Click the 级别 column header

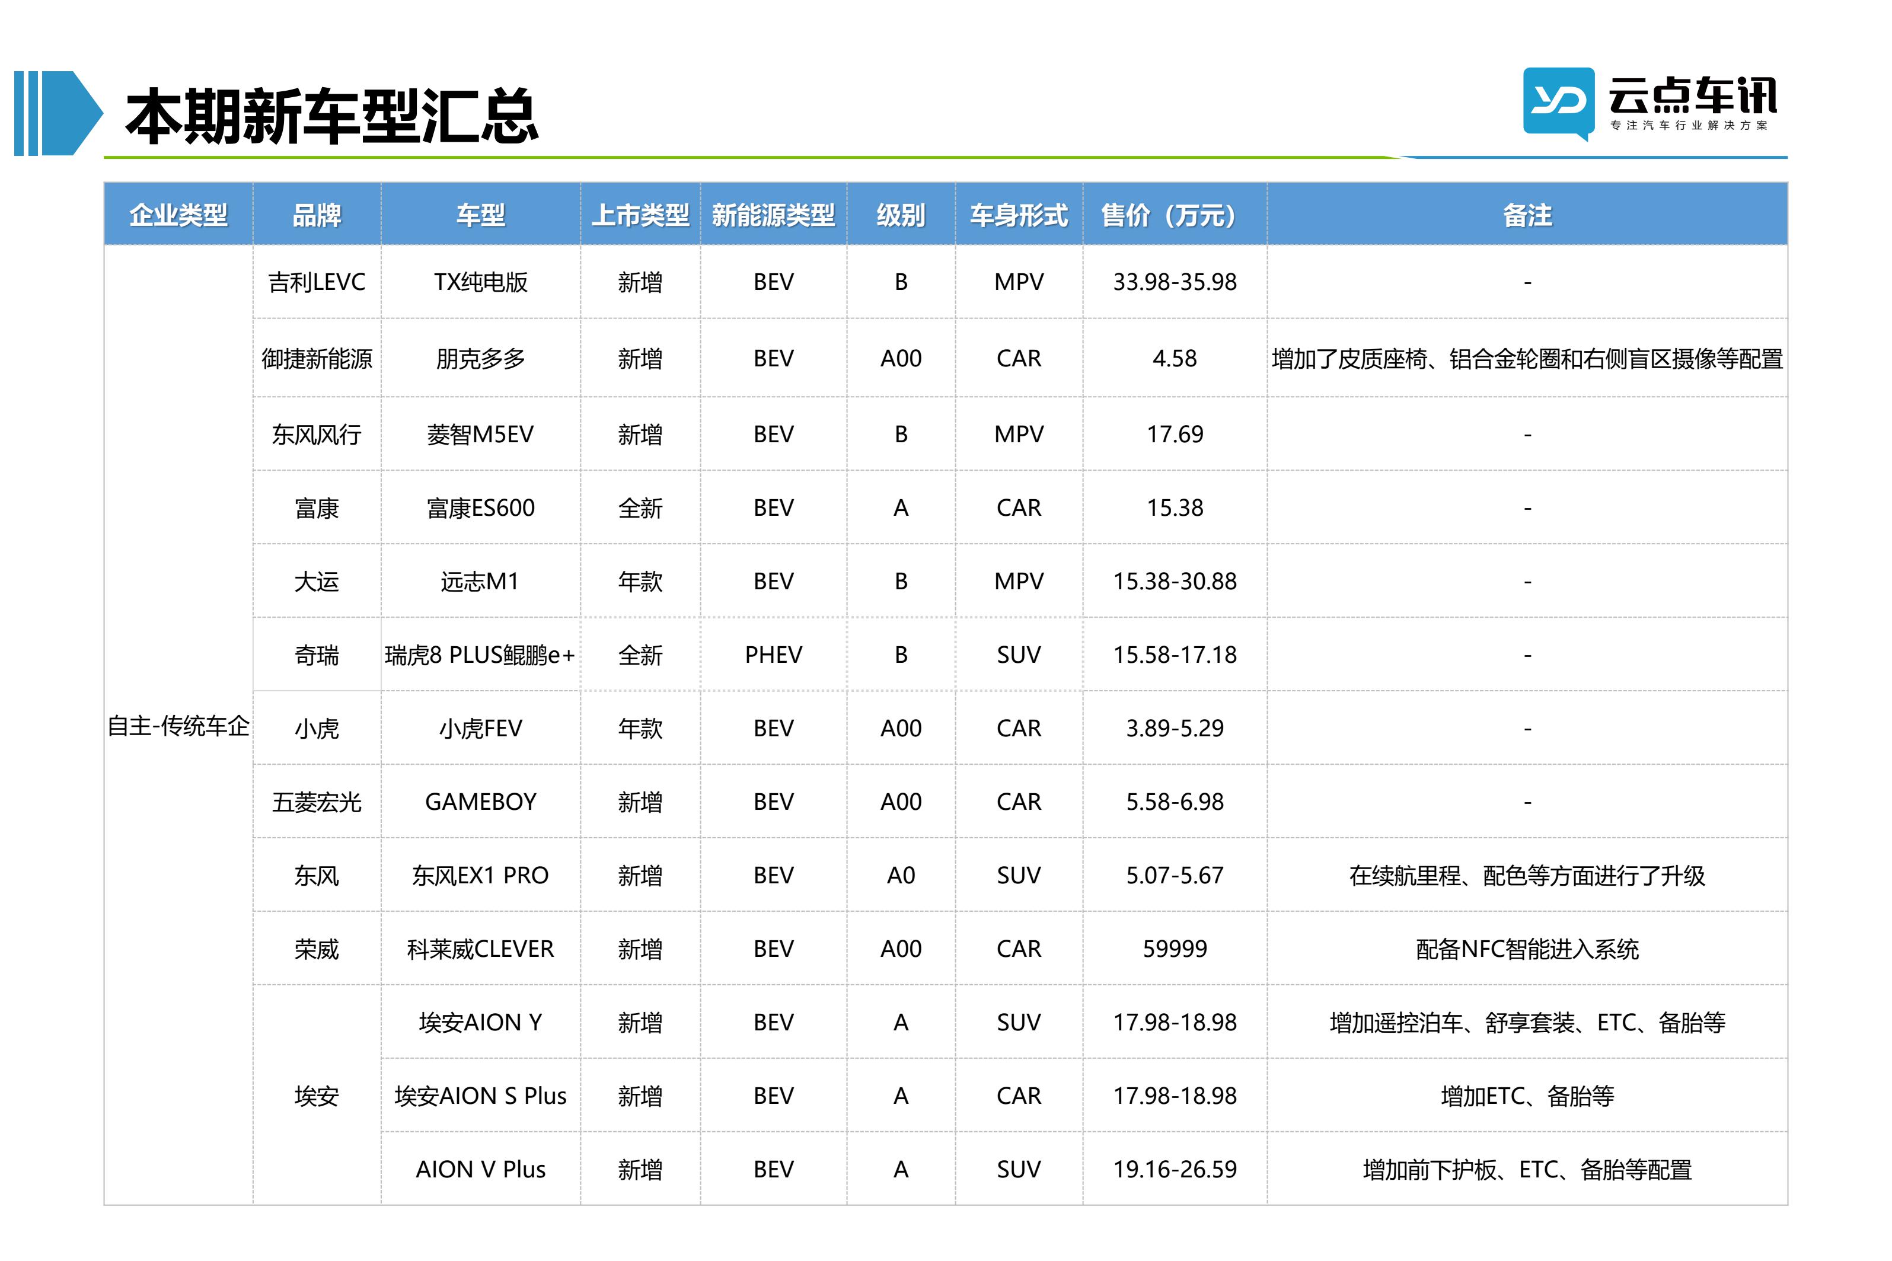pos(901,215)
